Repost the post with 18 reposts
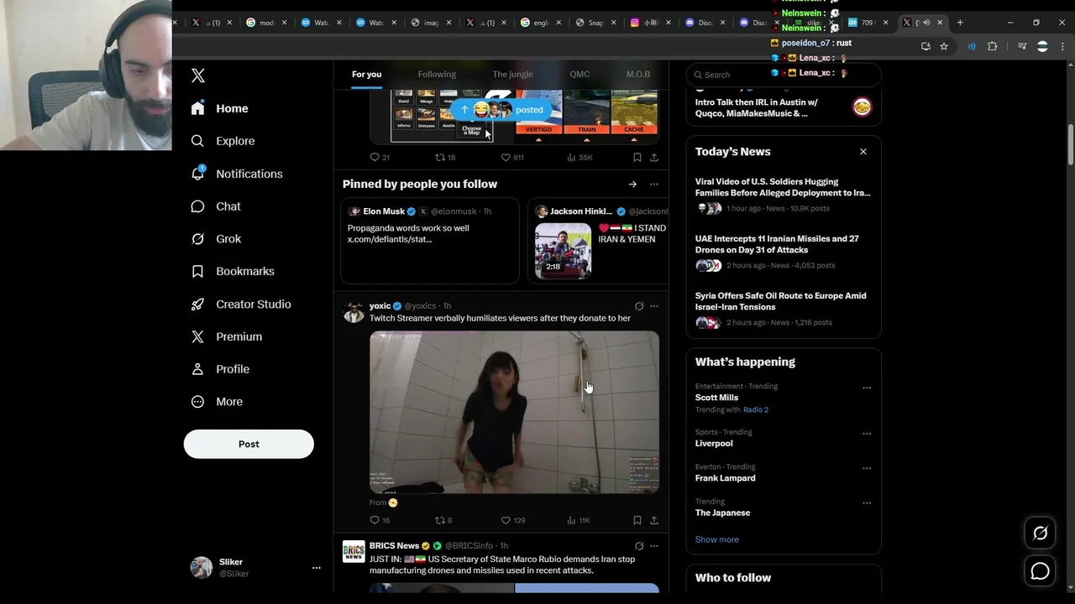Screen dimensions: 1075x604 click(x=445, y=157)
